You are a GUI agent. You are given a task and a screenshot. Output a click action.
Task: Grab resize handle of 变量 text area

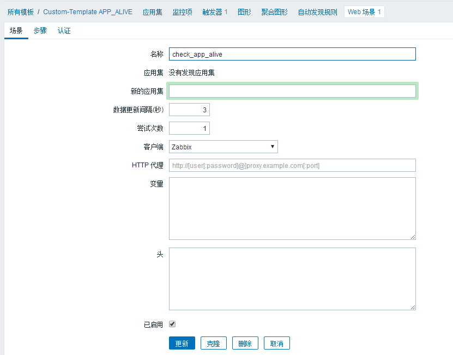pos(413,237)
